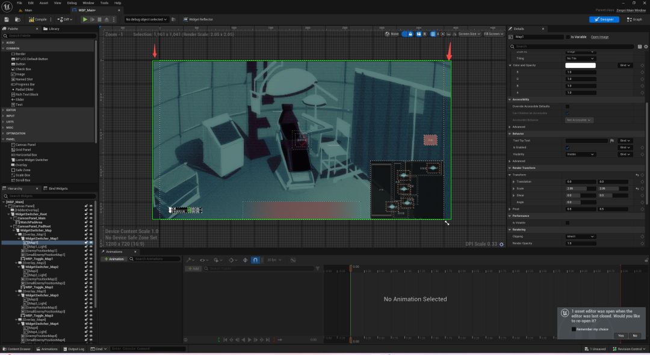650x355 pixels.
Task: Click the Open Image link
Action: [599, 37]
